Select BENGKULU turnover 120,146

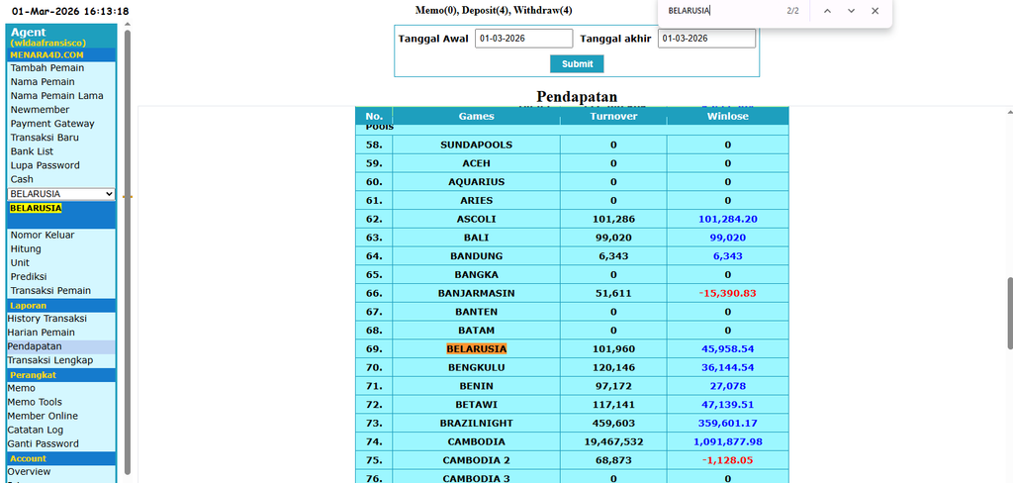[613, 367]
